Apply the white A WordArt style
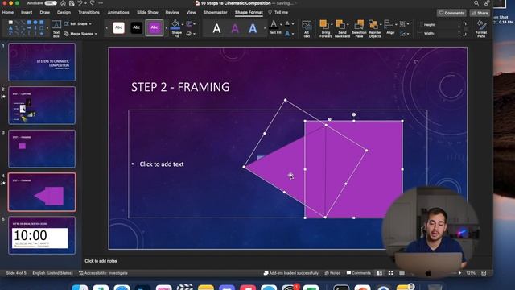The image size is (515, 290). click(x=216, y=29)
